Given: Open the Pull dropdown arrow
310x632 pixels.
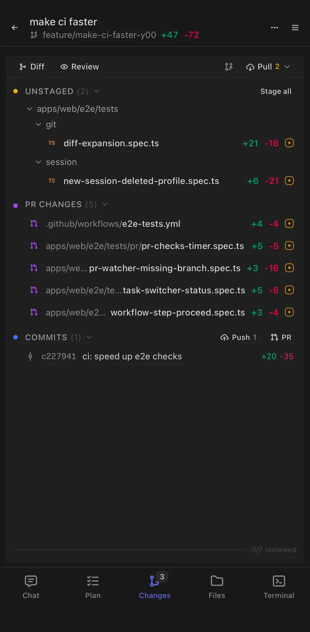Looking at the screenshot, I should point(287,67).
